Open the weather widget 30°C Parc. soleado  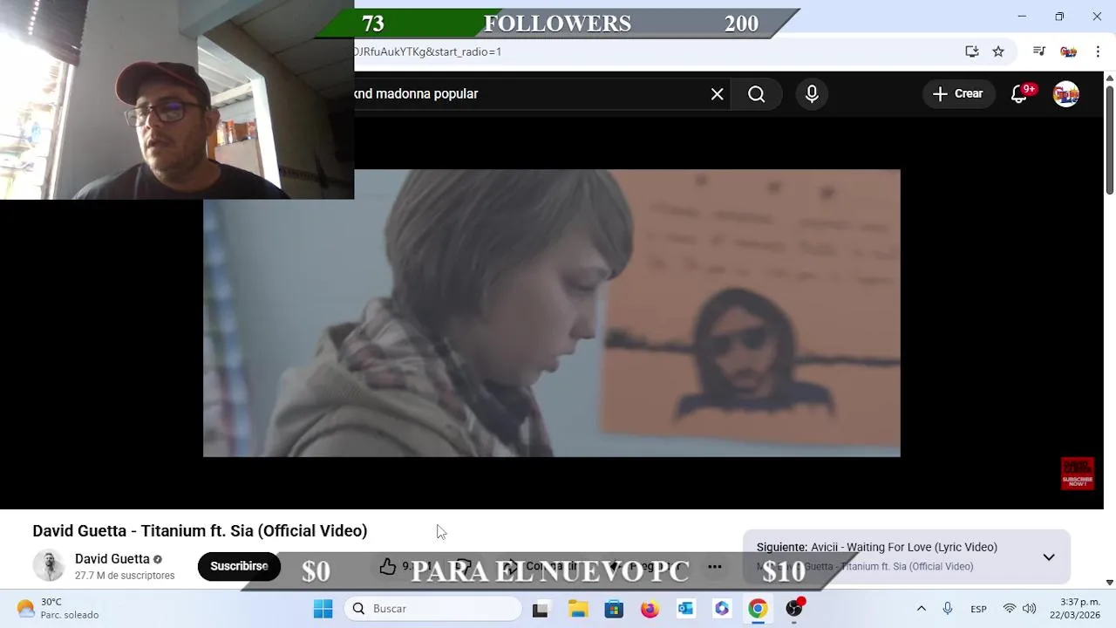pos(59,609)
